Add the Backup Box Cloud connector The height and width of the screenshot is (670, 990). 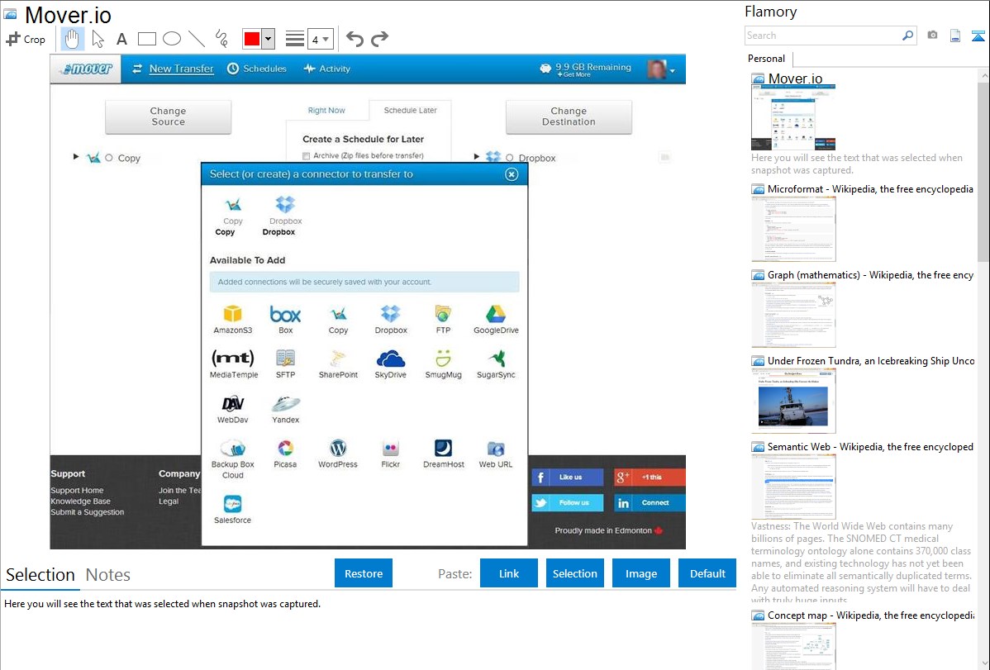tap(233, 459)
